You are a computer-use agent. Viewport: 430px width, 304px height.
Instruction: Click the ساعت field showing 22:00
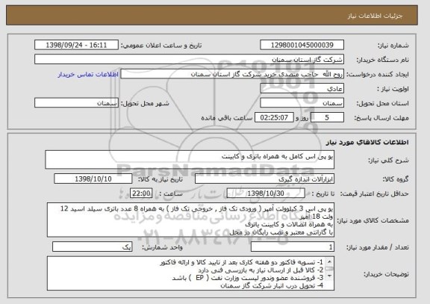point(141,193)
